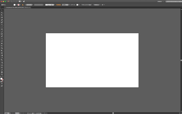
Task: Select the Direct Selection tool
Action: (2, 13)
